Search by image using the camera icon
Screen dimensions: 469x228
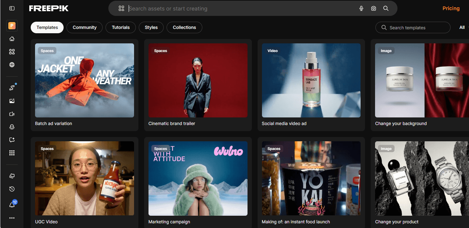tap(373, 8)
